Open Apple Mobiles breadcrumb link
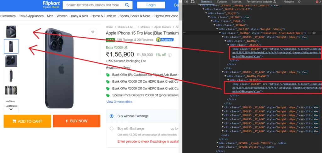 pyautogui.click(x=163, y=27)
